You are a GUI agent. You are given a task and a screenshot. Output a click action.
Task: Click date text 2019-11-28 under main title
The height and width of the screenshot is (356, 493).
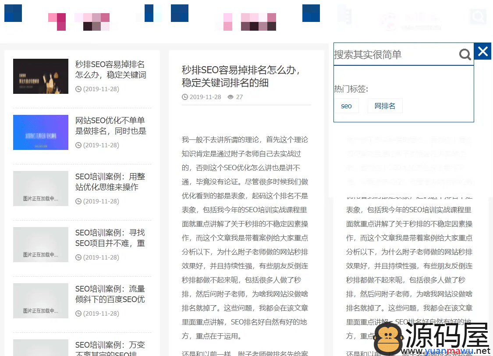pyautogui.click(x=206, y=97)
